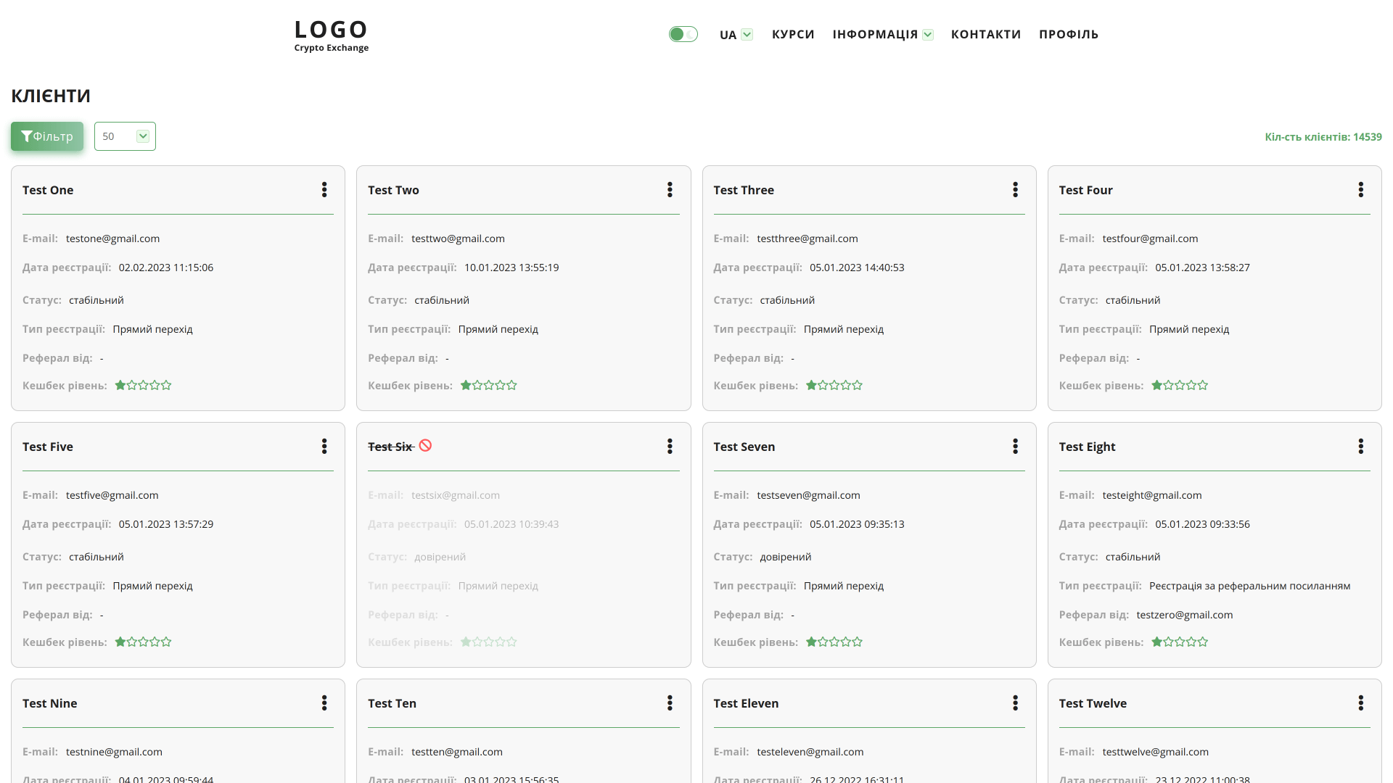This screenshot has width=1393, height=783.
Task: Click the Фільтр button
Action: tap(47, 136)
